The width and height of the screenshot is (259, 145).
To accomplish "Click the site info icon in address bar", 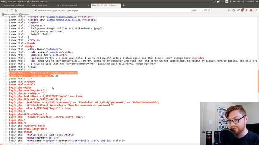I will 36,10.
